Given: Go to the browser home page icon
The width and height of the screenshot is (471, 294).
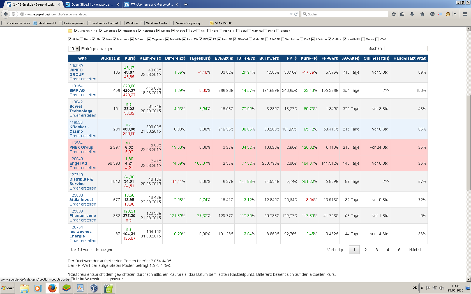Looking at the screenshot, I should 422,14.
